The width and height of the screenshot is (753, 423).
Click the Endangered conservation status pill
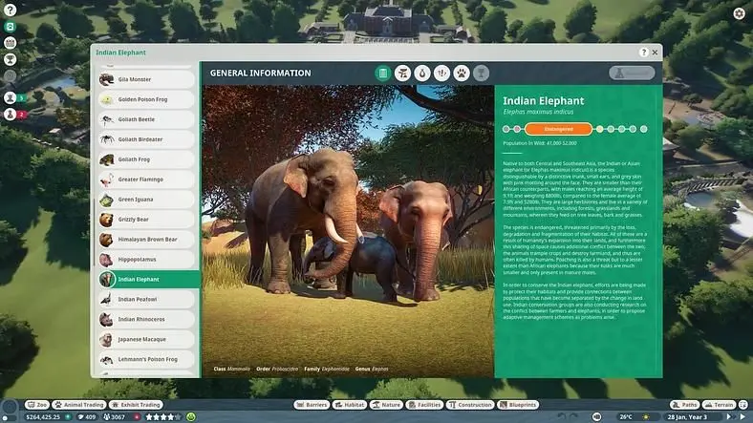point(558,129)
